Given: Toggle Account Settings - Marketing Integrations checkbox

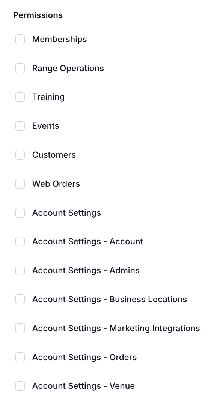Looking at the screenshot, I should [x=20, y=329].
